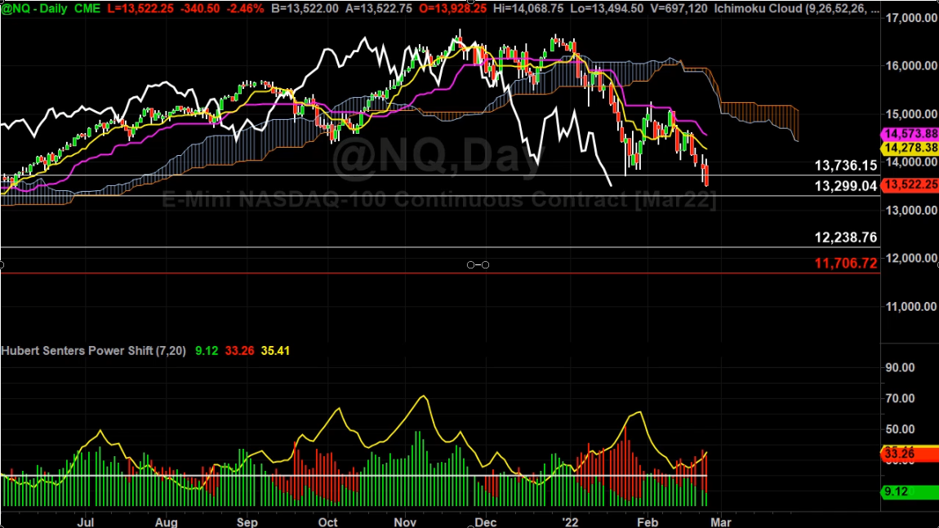Click the Oct label on time axis
939x528 pixels.
(x=327, y=522)
